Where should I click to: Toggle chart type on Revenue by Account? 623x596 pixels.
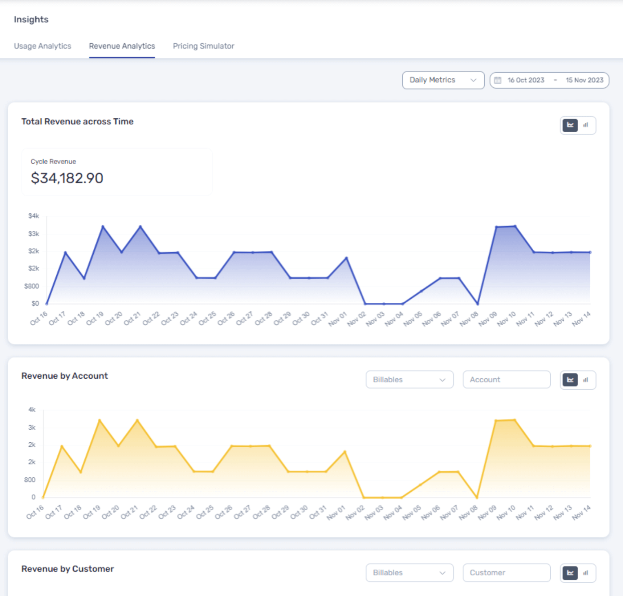[586, 380]
